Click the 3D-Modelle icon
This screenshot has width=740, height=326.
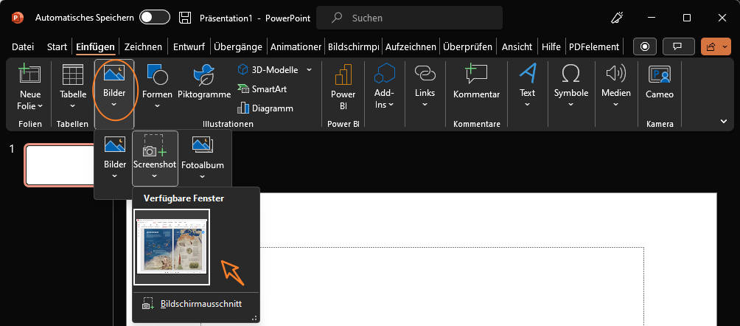pos(245,70)
